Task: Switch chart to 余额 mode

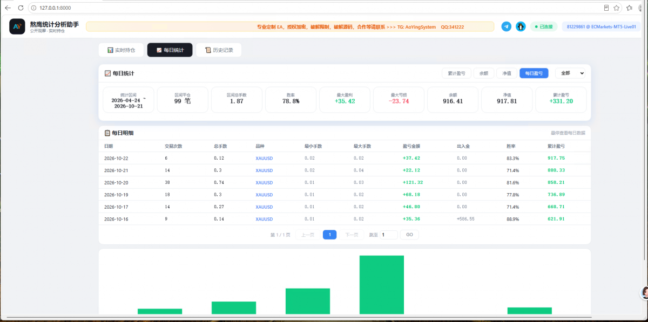Action: click(x=484, y=73)
